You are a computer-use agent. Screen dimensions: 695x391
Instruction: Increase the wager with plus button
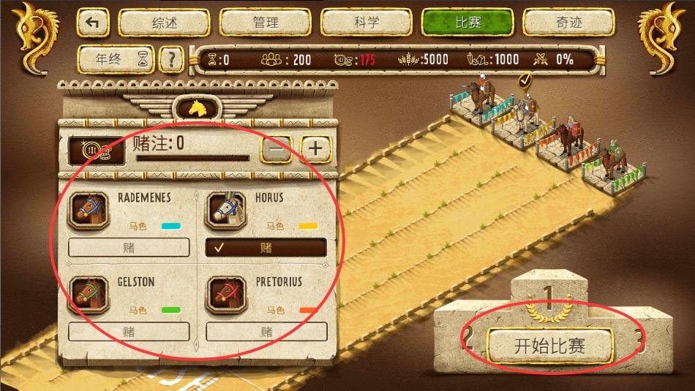pos(316,149)
